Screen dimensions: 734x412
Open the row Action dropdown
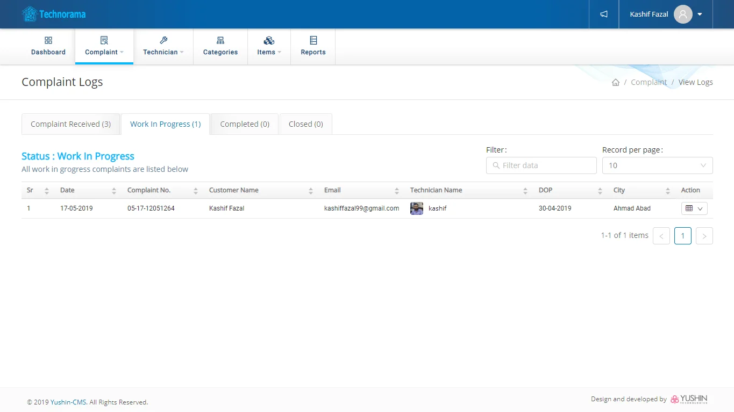click(694, 208)
